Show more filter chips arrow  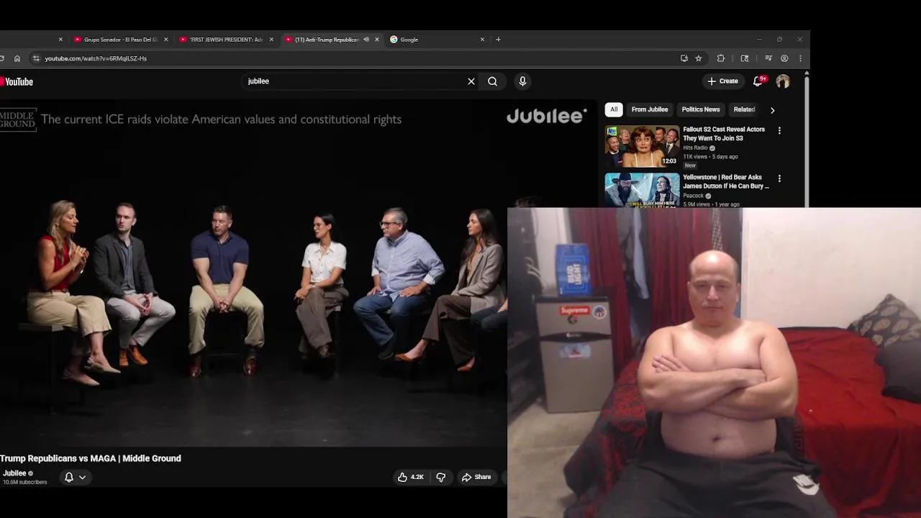pos(773,110)
